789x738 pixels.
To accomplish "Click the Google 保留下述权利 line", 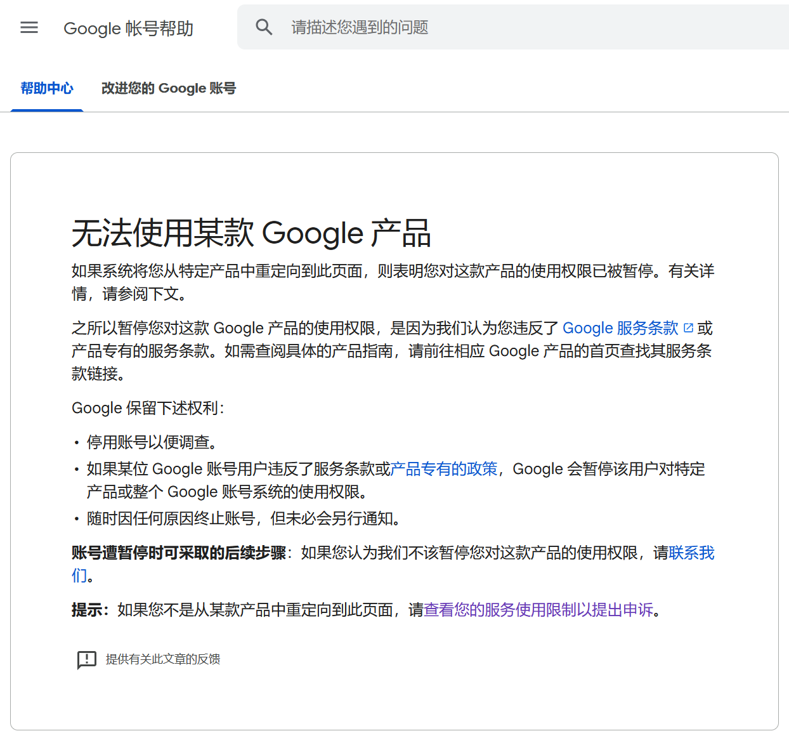I will pyautogui.click(x=148, y=408).
